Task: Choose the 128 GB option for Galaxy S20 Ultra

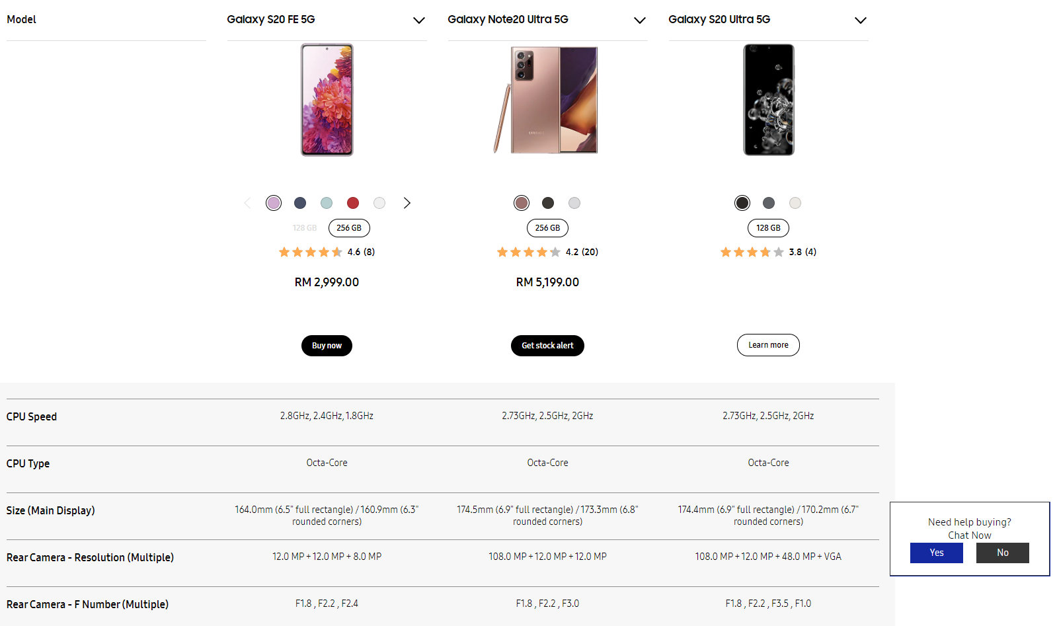Action: pos(768,227)
